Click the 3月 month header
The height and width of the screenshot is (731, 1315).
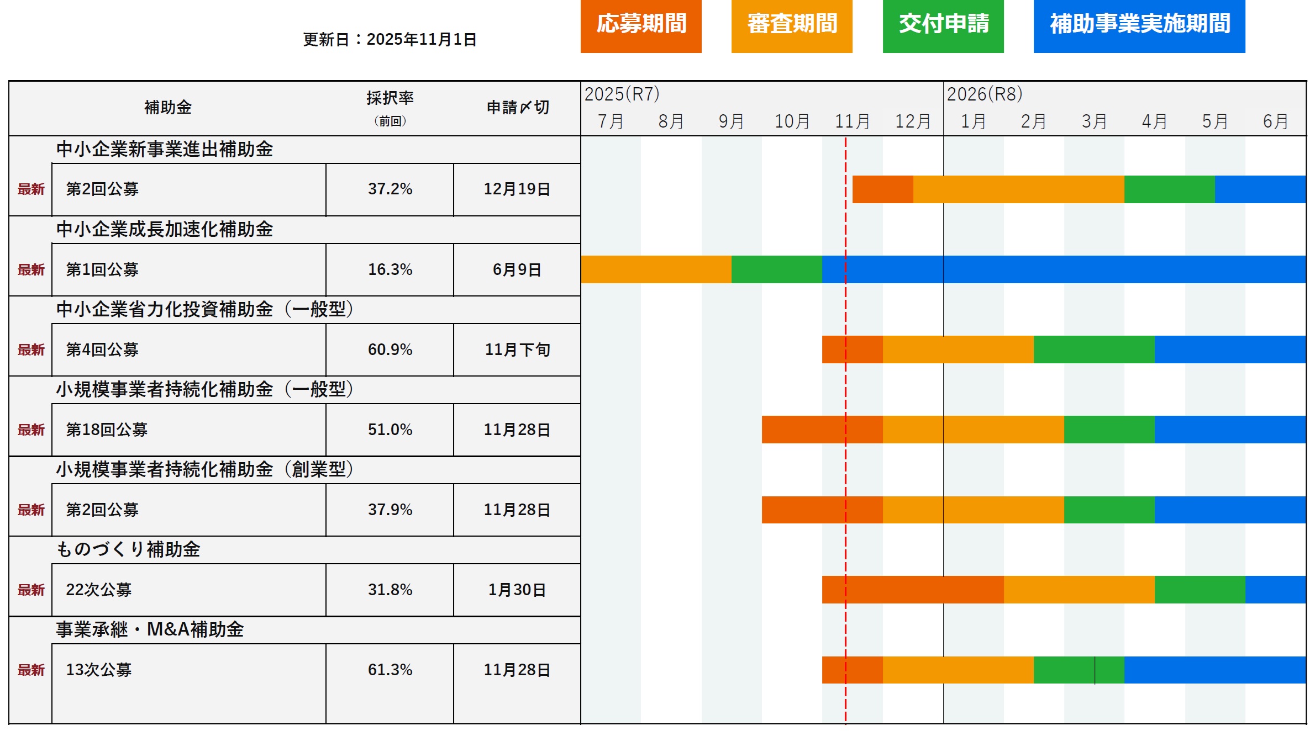(x=1094, y=121)
